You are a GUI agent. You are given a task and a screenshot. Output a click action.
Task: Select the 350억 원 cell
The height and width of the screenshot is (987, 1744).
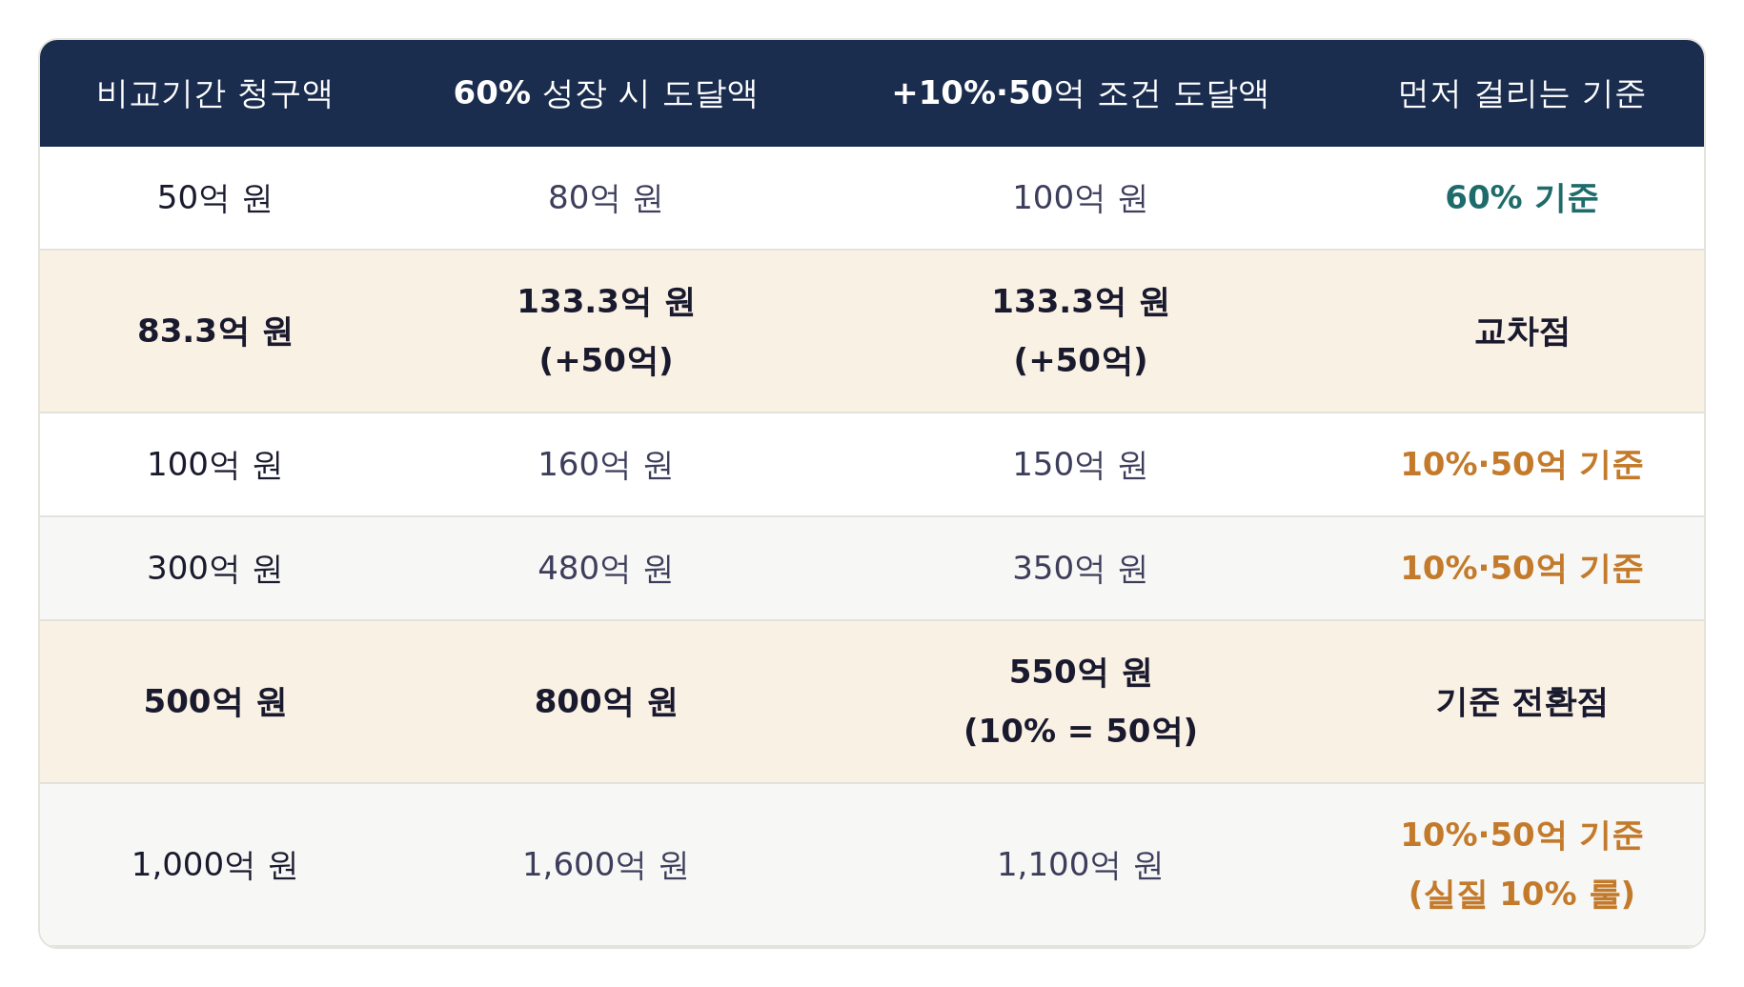pos(1080,569)
